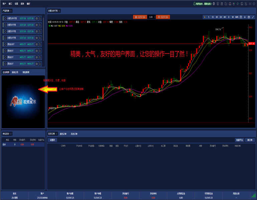Select the circle marker of 原油50T
257x200 pixels.
point(5,51)
